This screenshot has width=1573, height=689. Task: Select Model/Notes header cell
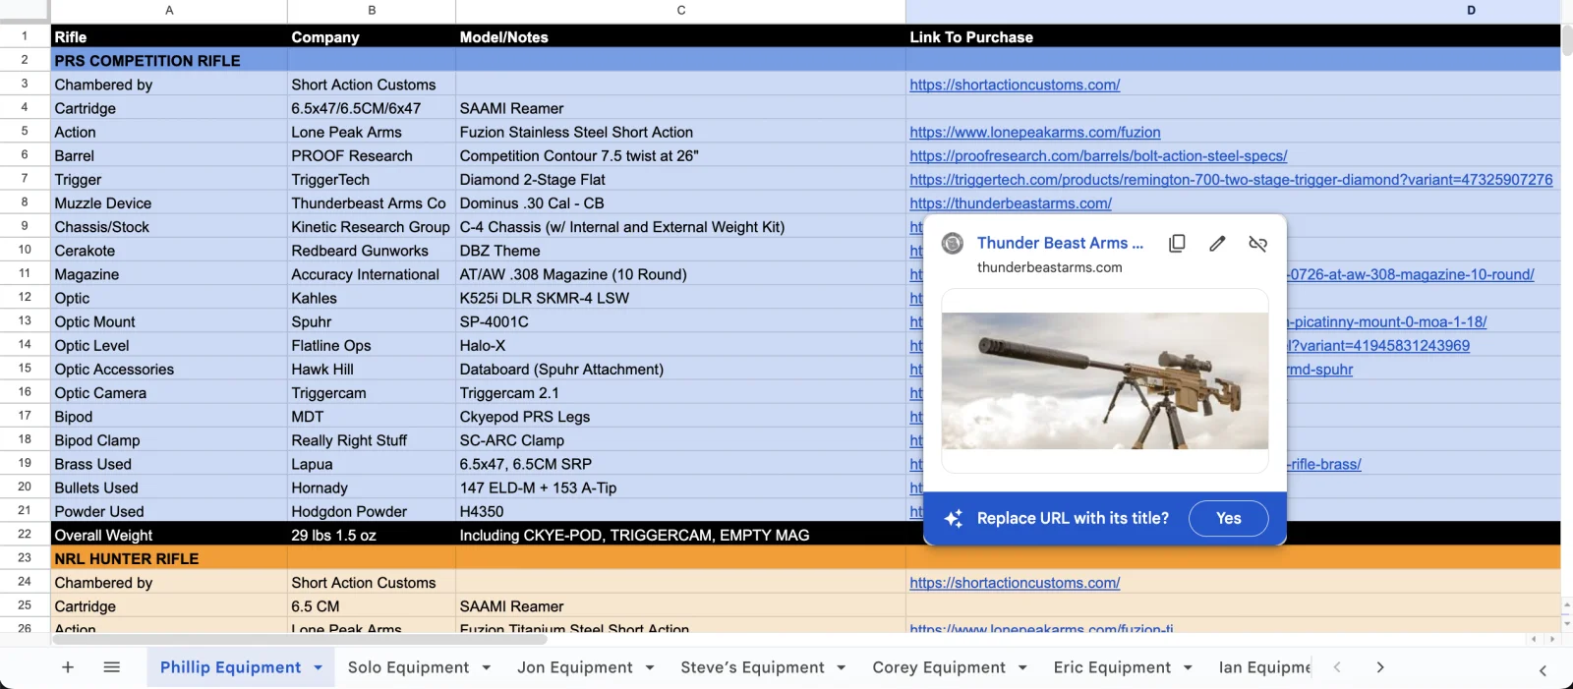[680, 37]
